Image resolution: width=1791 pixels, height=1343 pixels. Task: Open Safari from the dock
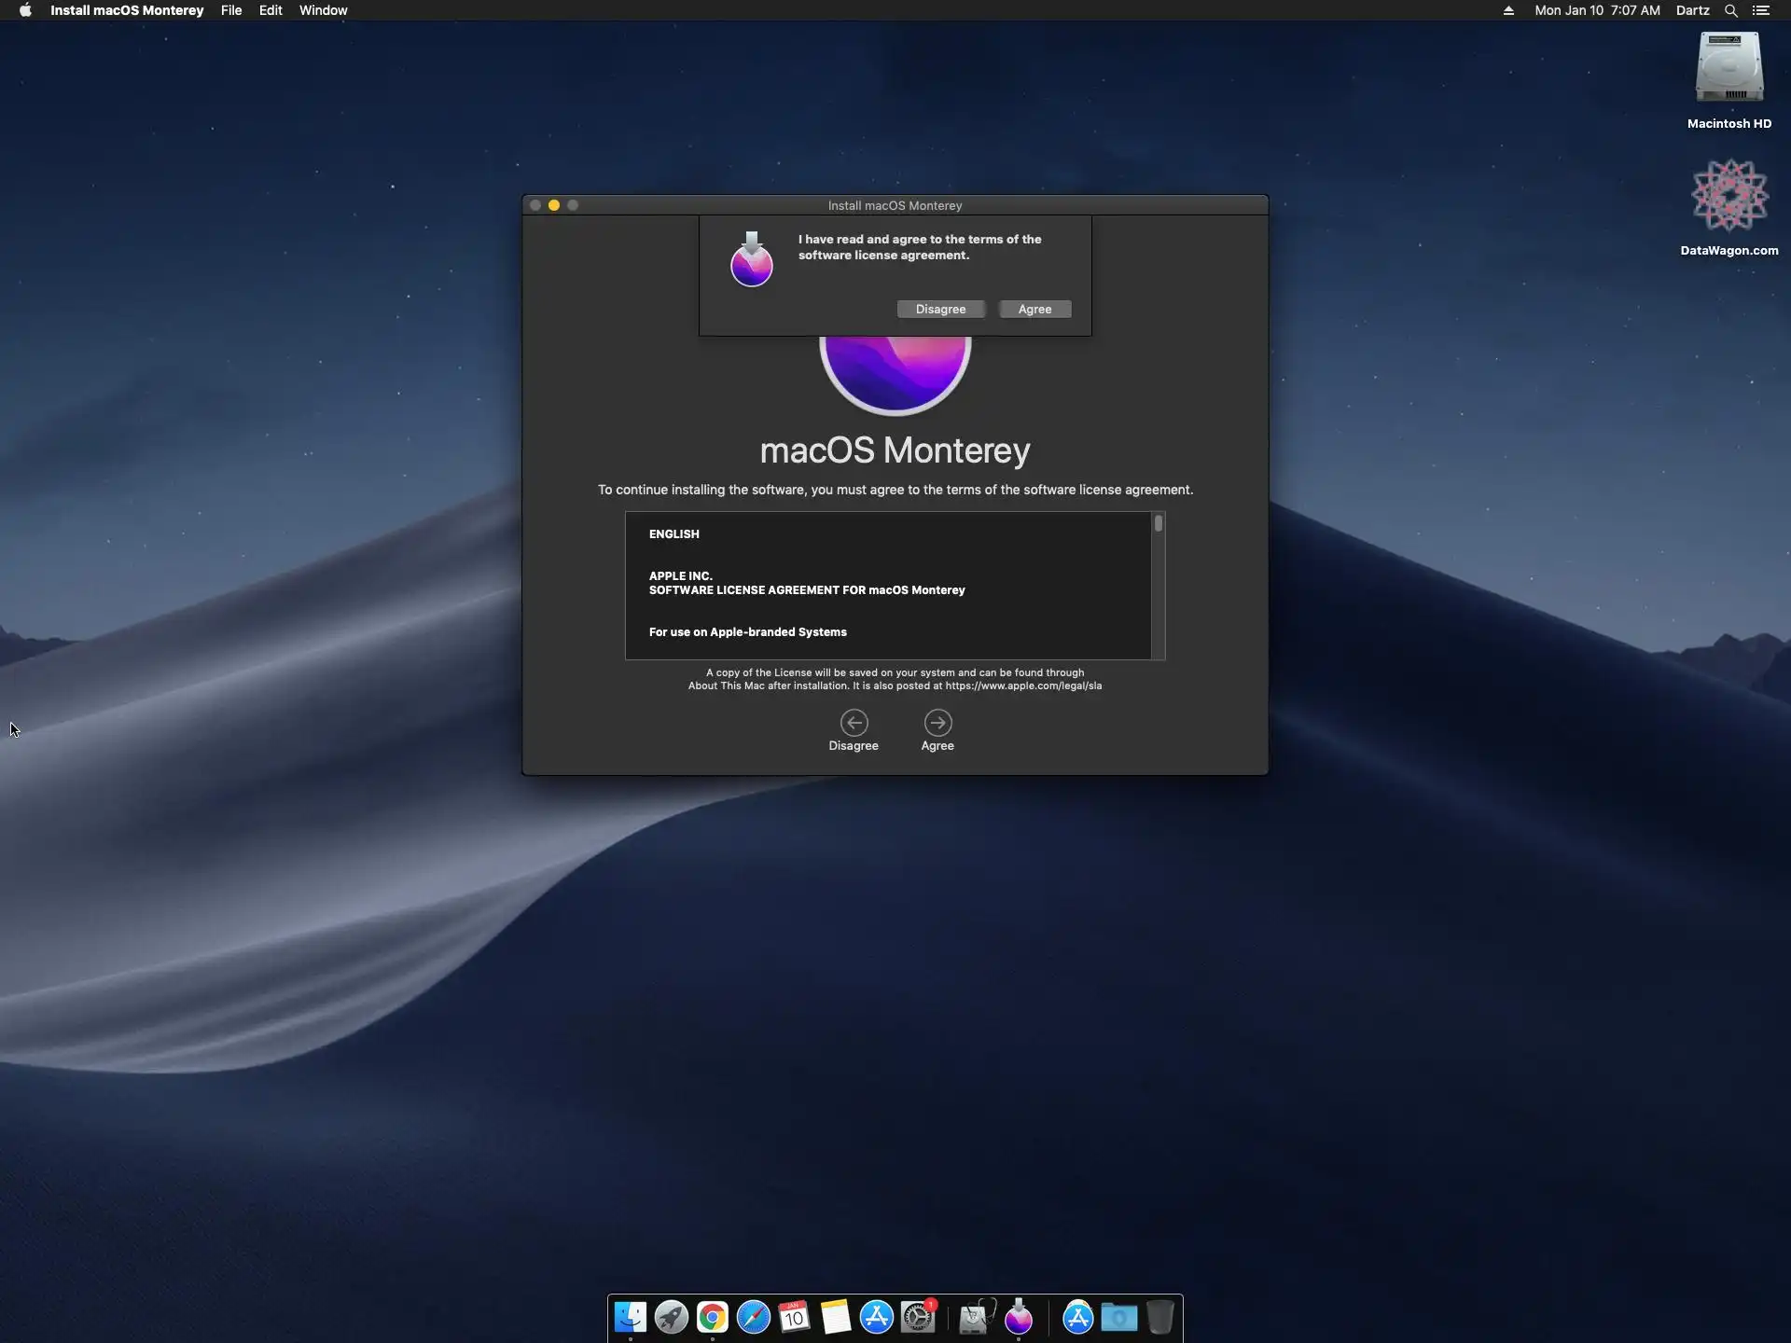click(x=754, y=1317)
